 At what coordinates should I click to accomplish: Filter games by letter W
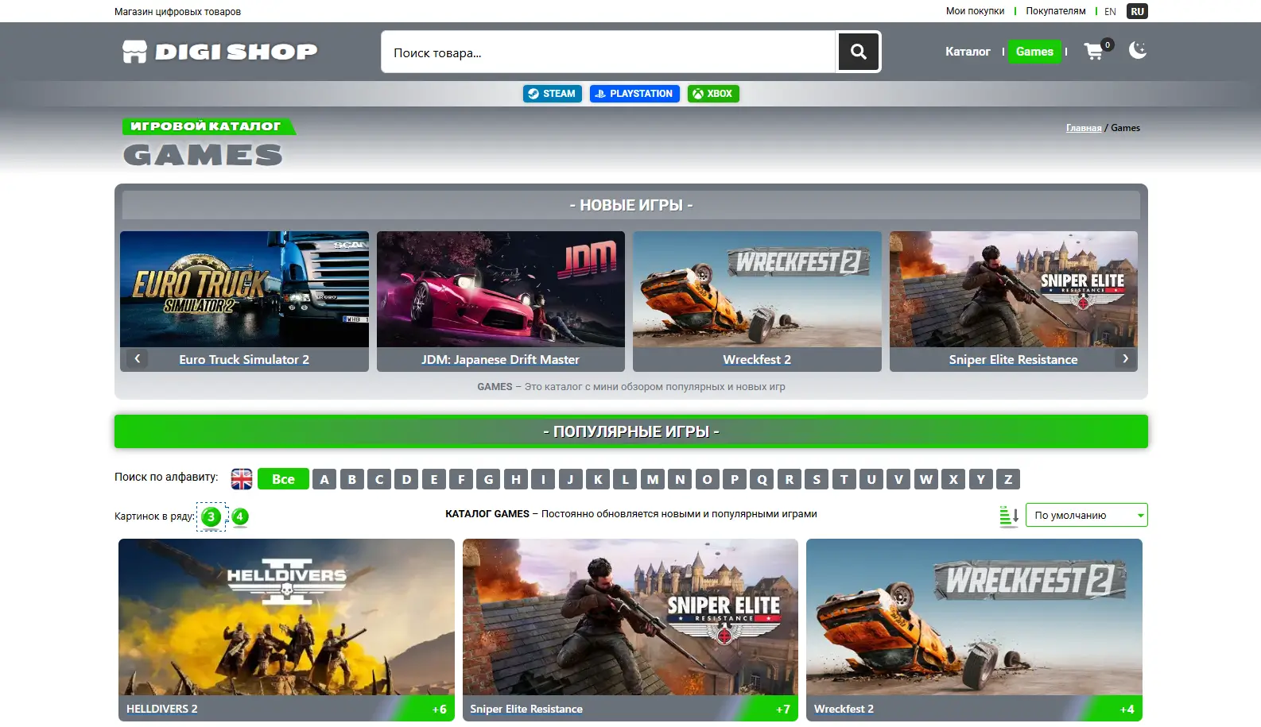click(925, 479)
